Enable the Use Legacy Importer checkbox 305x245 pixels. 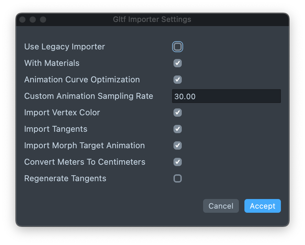[x=177, y=47]
